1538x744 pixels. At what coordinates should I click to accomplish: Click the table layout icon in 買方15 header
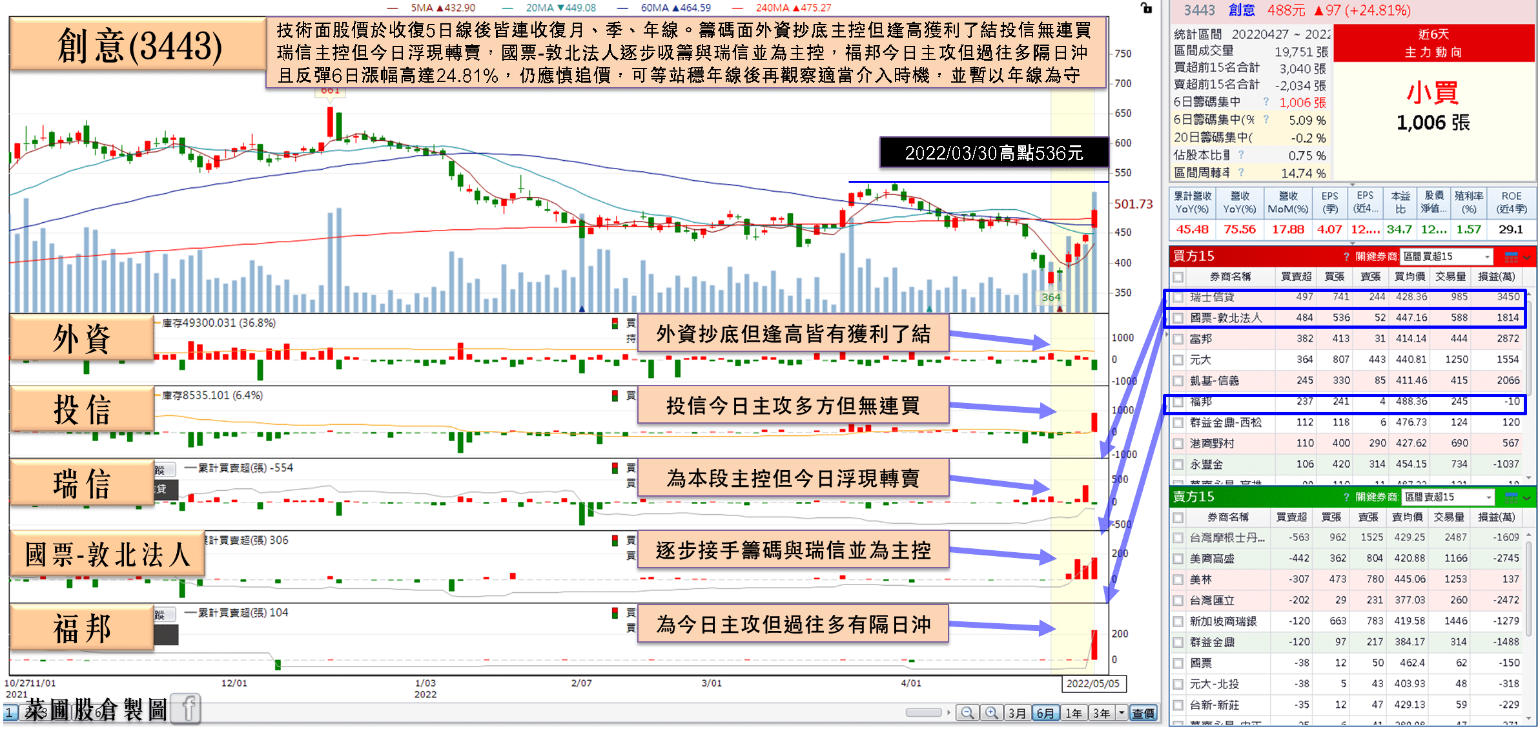pos(1511,256)
